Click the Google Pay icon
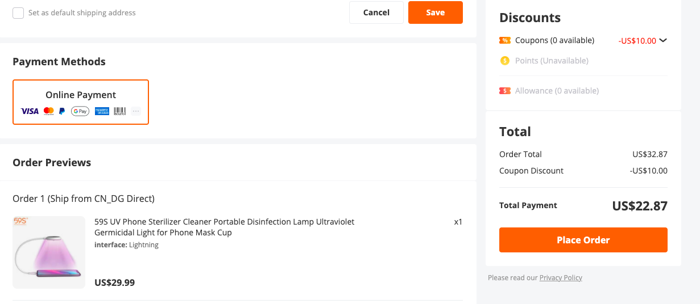 [x=80, y=111]
